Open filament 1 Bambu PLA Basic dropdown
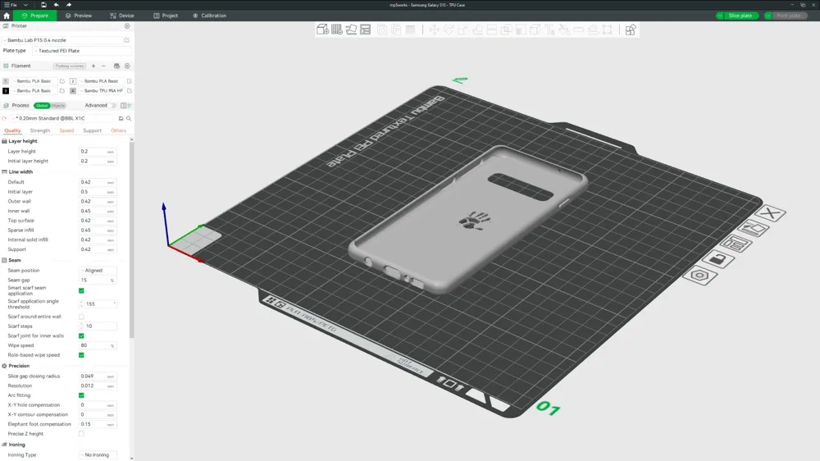 [34, 81]
